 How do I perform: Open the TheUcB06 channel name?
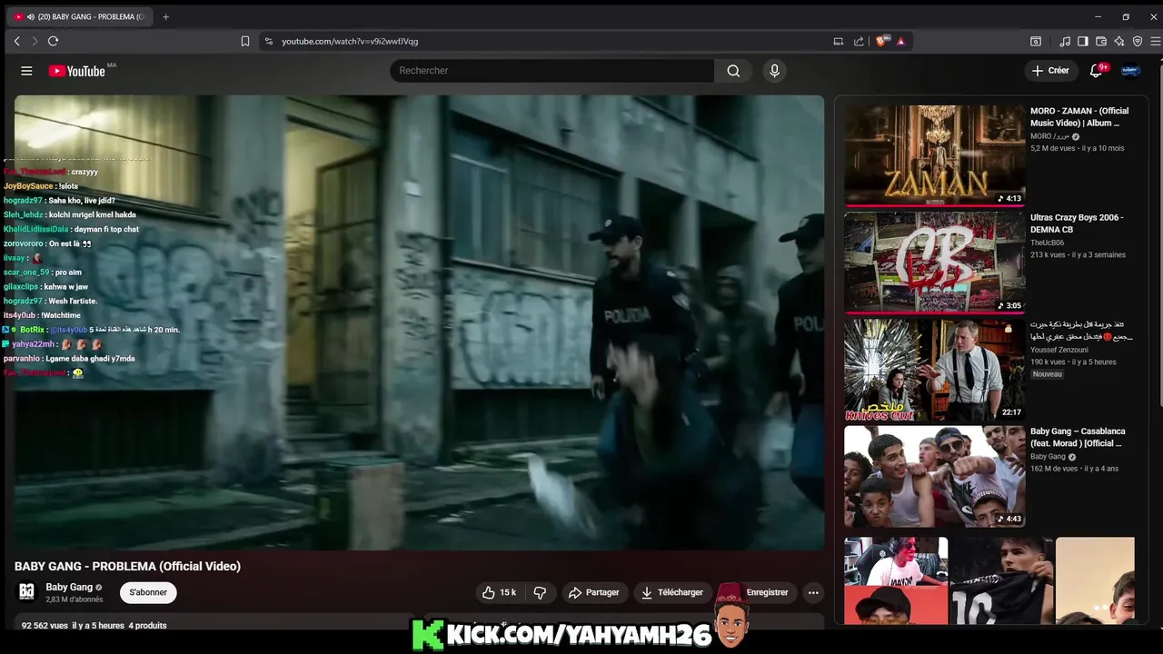1047,243
